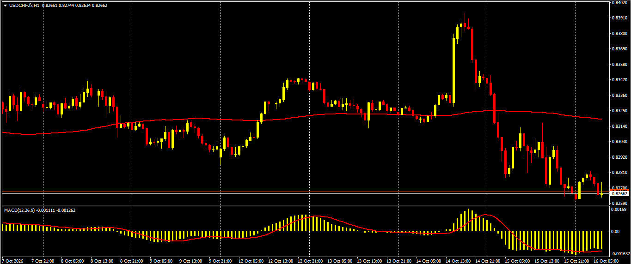Click the 13 Oct 13:00 time label

click(369, 261)
